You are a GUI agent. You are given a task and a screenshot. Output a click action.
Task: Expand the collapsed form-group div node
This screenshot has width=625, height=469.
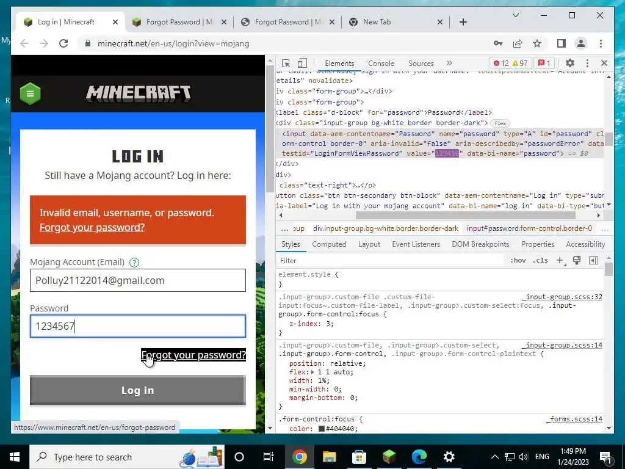tap(365, 92)
